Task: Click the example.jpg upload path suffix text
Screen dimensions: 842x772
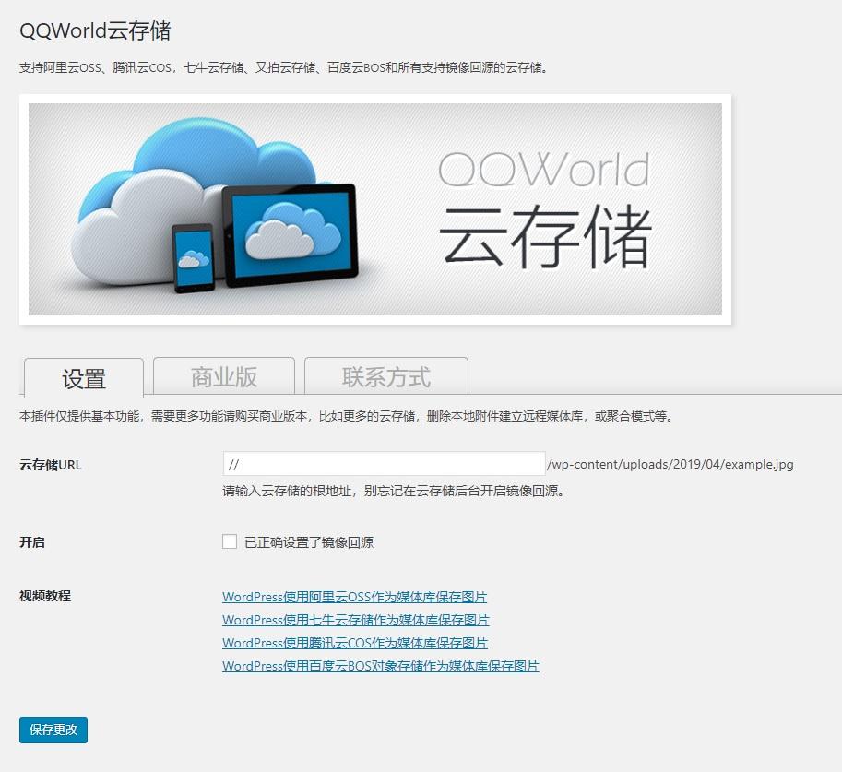Action: [x=670, y=465]
